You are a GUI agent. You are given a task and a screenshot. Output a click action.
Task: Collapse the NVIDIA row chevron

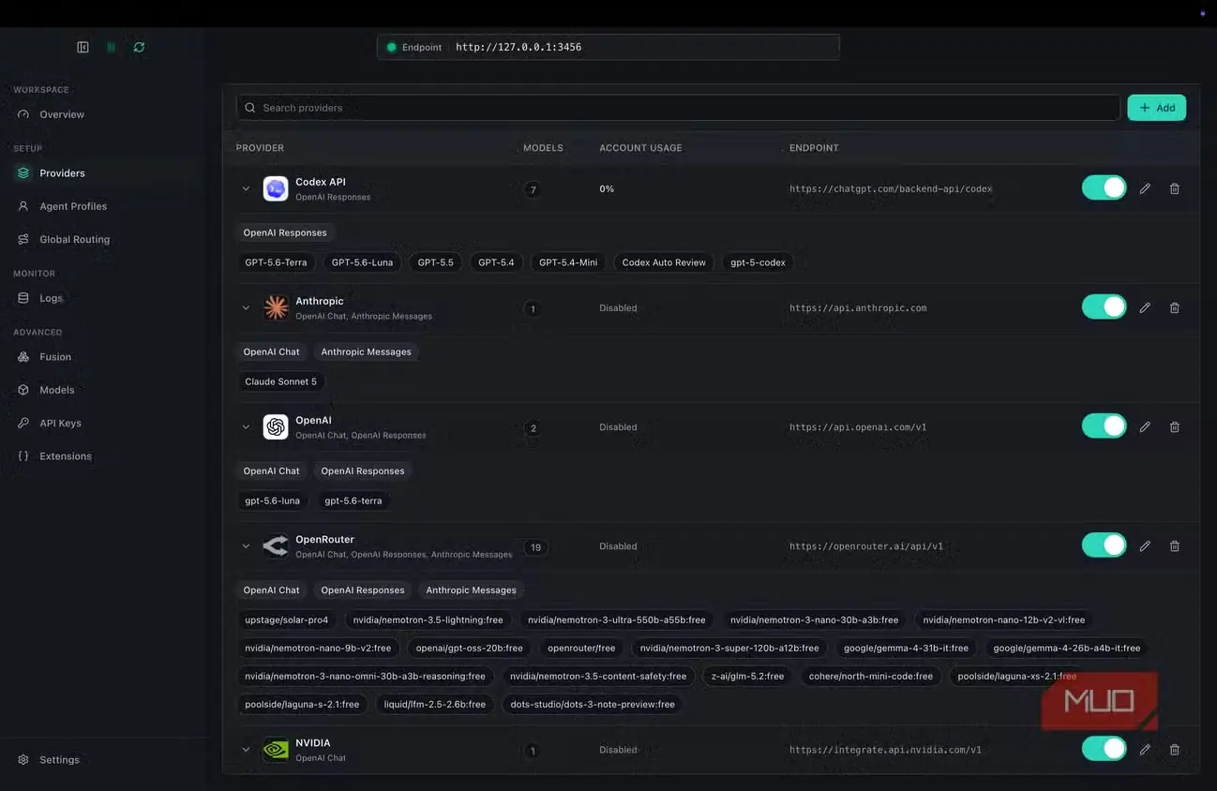(x=246, y=750)
